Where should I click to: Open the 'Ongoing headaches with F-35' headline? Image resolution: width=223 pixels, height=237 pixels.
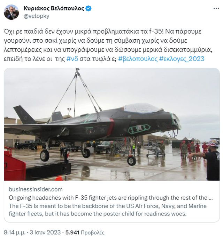click(111, 197)
